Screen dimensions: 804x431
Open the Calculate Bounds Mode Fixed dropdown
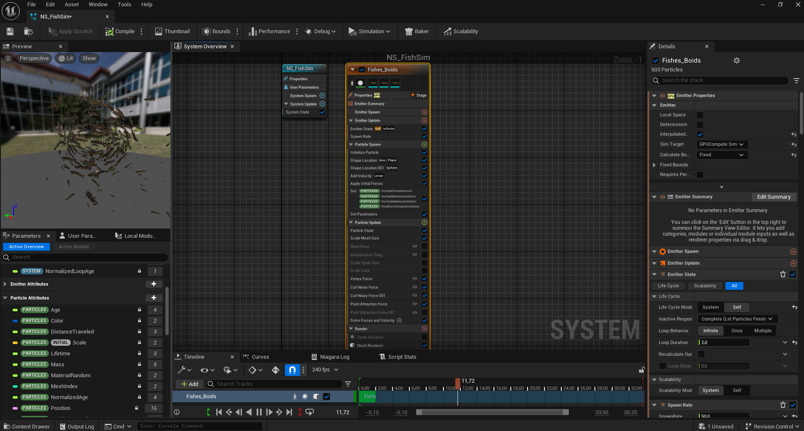click(722, 155)
